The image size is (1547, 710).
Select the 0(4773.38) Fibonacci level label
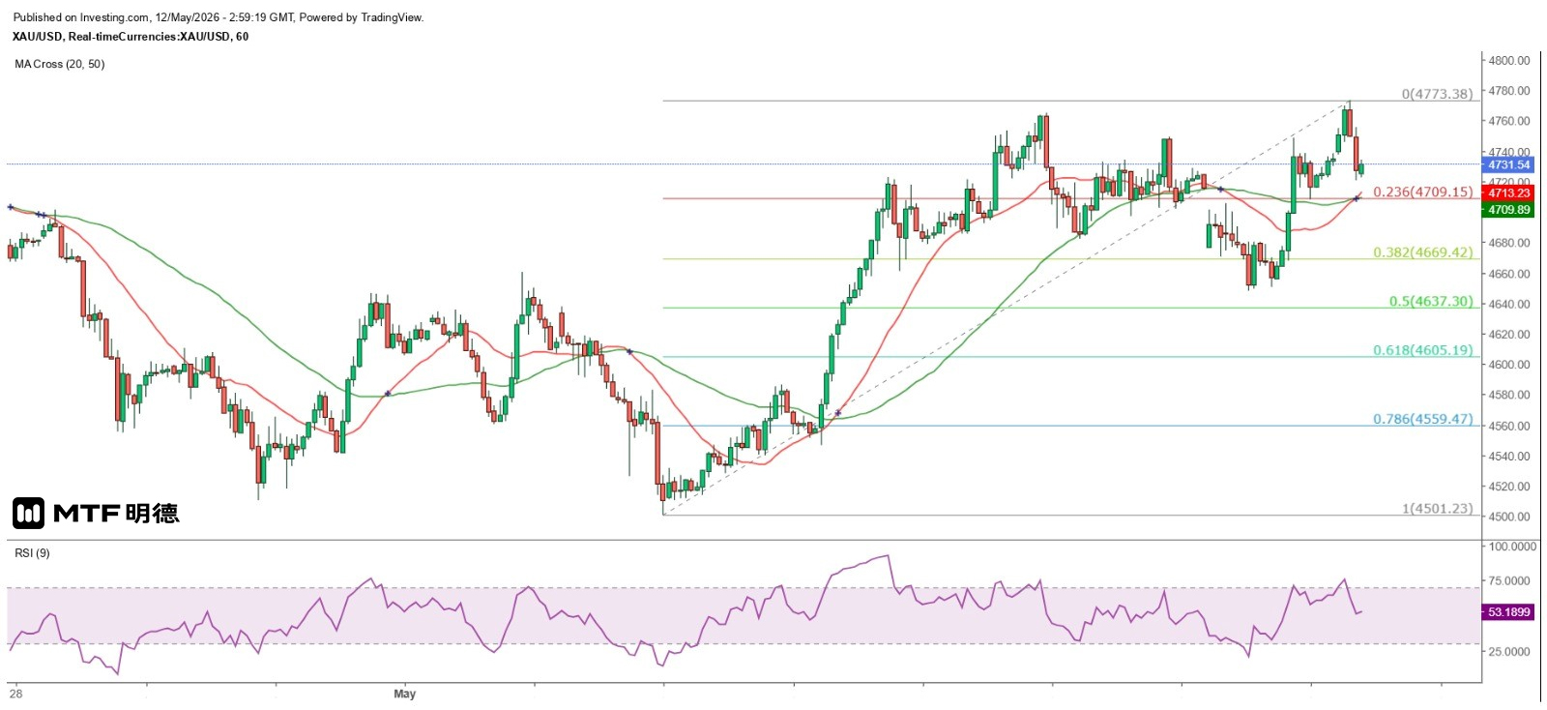pyautogui.click(x=1438, y=94)
